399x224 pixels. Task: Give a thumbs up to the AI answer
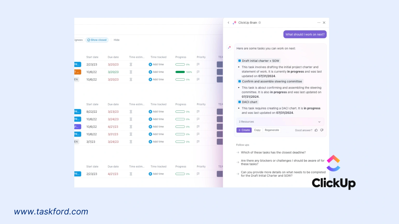tap(316, 130)
